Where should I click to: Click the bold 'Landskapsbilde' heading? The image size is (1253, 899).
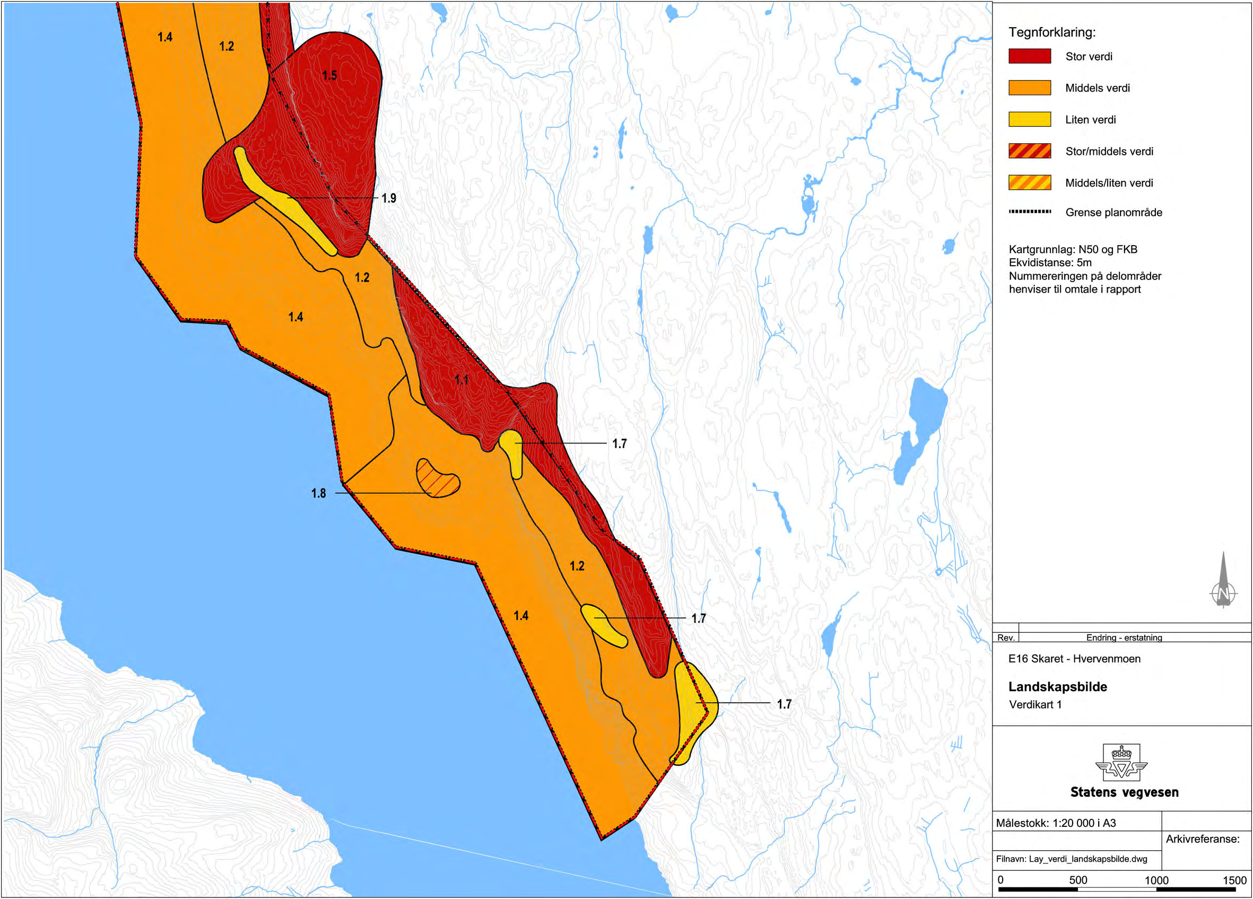1057,686
